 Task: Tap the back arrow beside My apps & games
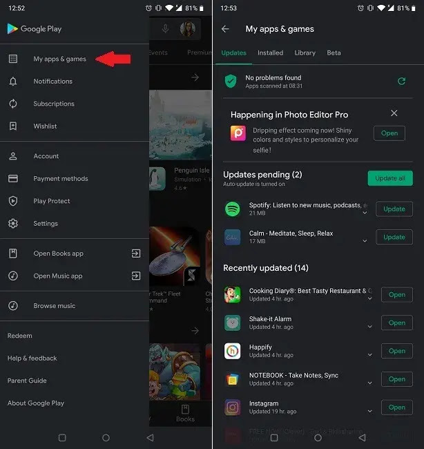click(225, 29)
